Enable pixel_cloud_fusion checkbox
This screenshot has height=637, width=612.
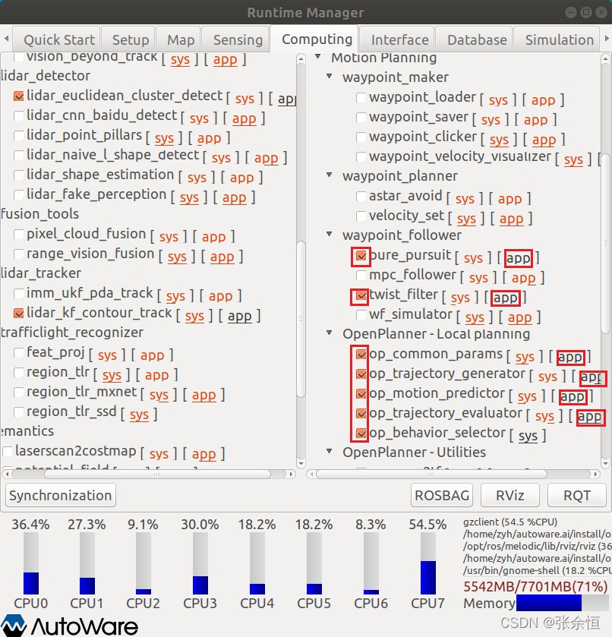coord(19,235)
